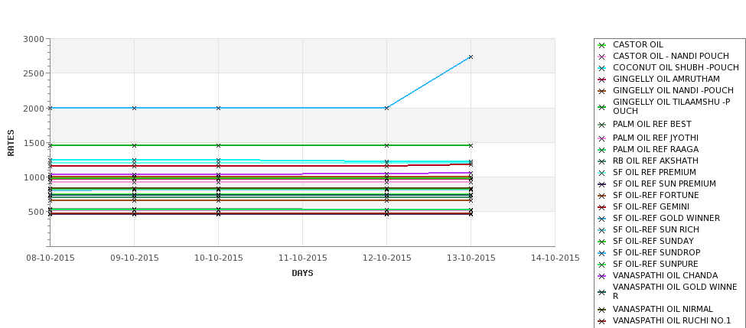
Task: Click the CASTOR OIL legend marker icon
Action: click(x=602, y=46)
